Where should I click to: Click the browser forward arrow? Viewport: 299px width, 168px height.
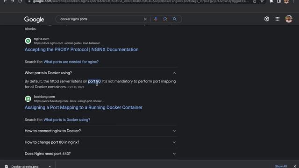[x=13, y=1]
